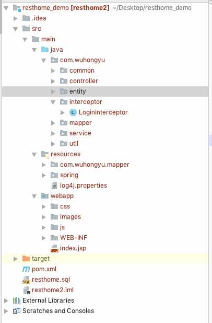The image size is (212, 323).
Task: Click the resources folder icon
Action: [x=45, y=154]
